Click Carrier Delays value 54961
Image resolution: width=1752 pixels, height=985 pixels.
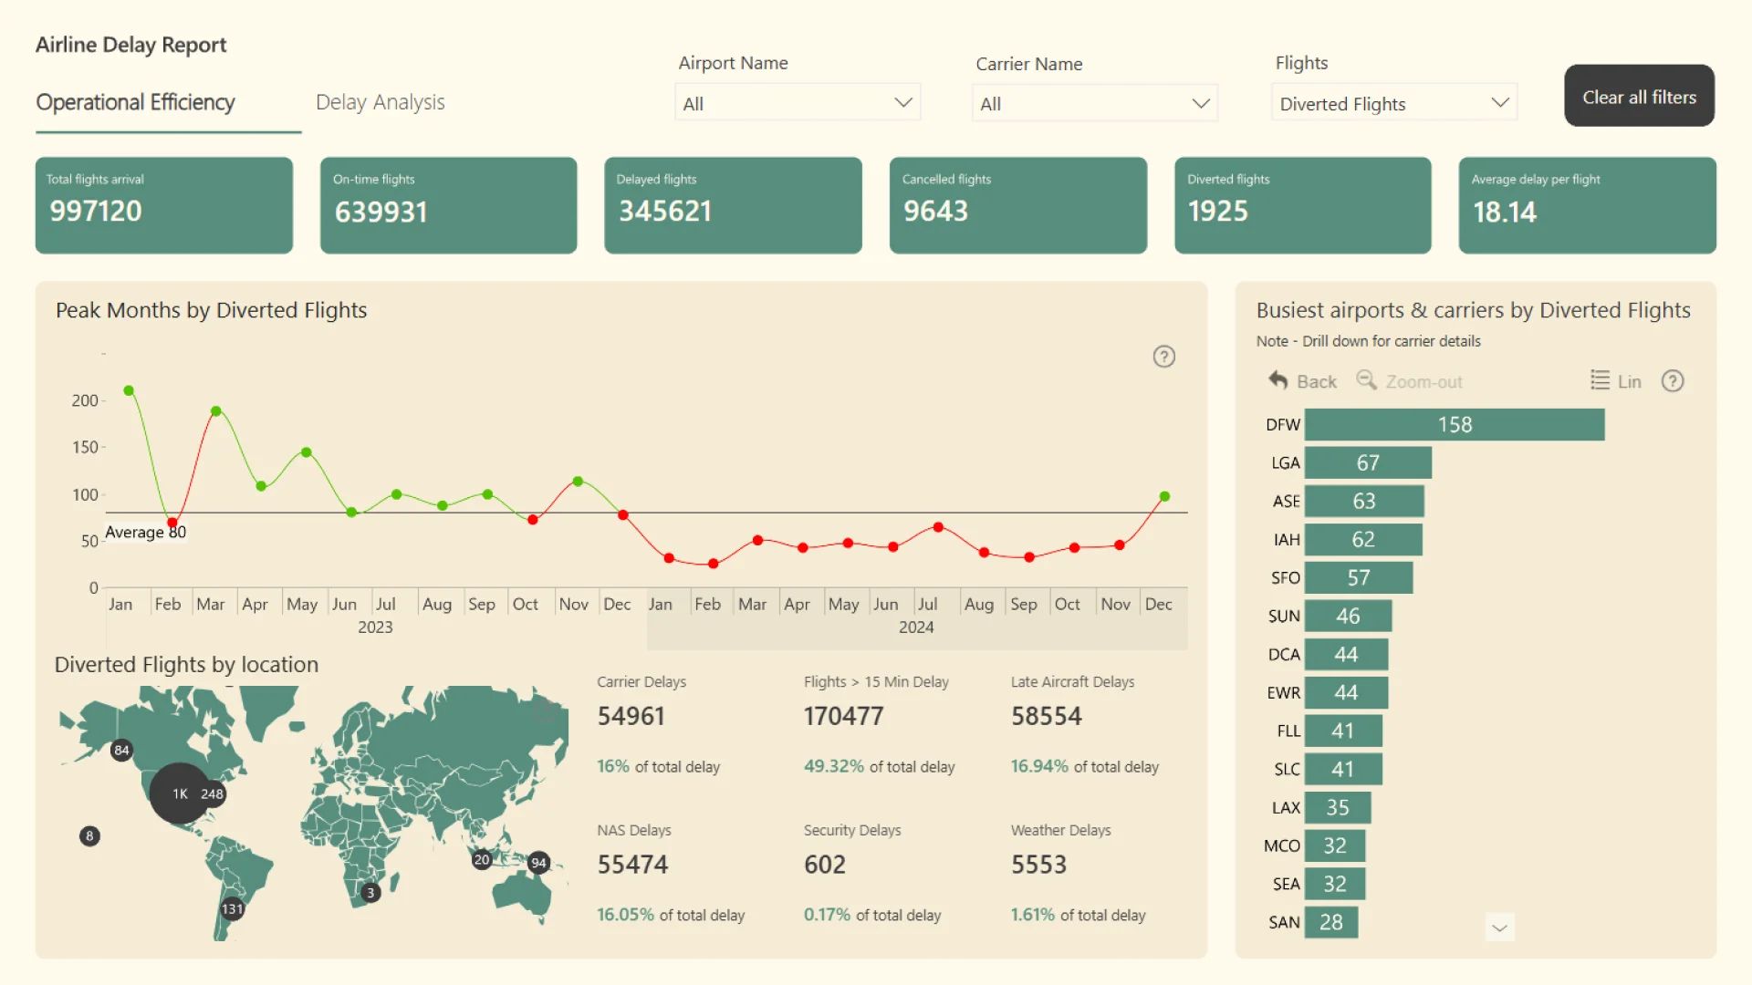pos(631,717)
